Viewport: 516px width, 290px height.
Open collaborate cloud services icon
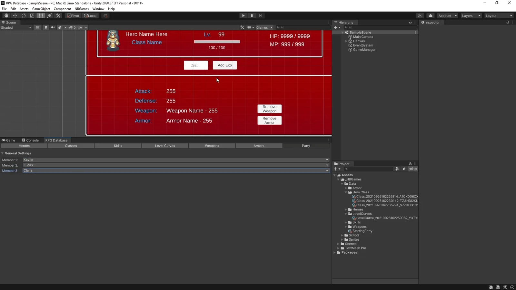431,15
